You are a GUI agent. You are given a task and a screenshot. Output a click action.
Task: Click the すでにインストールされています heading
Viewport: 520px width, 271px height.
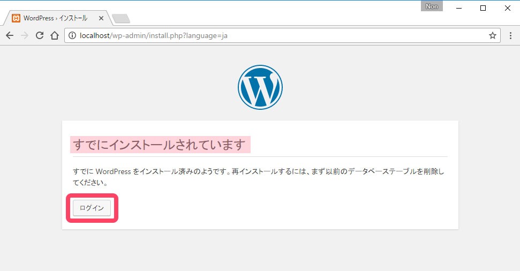[x=160, y=145]
